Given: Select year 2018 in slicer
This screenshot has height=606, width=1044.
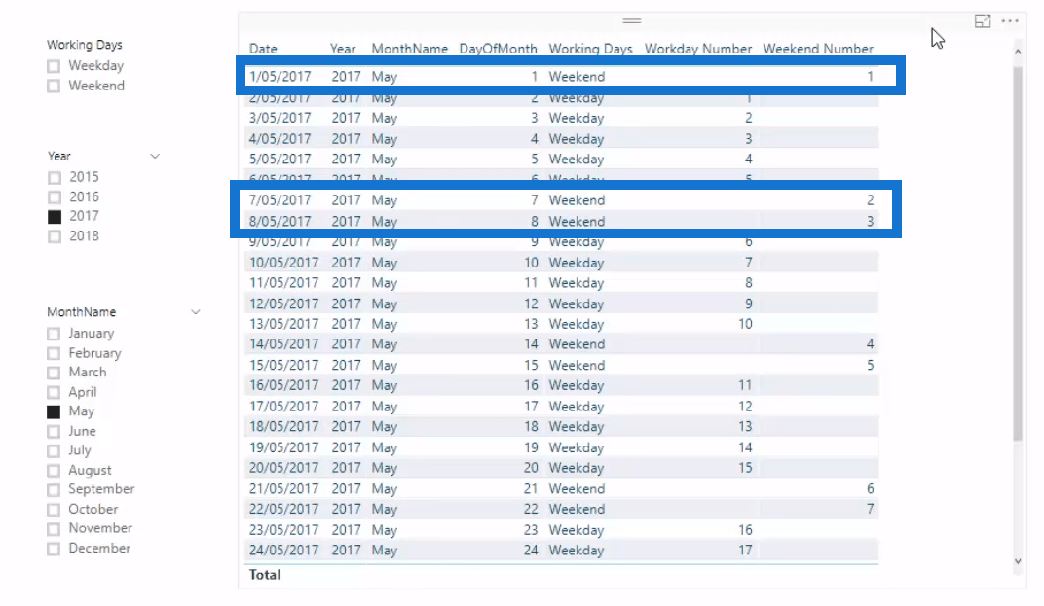Looking at the screenshot, I should (x=55, y=236).
